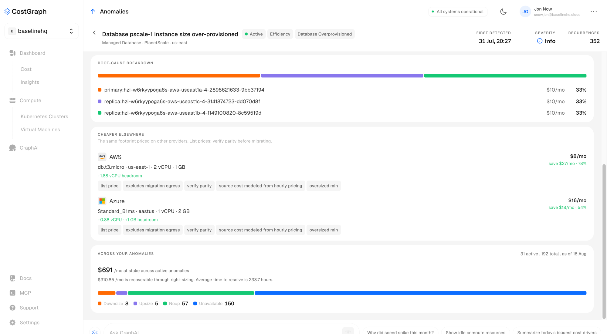Click the '+1.88 vCPU headroom' text

120,176
